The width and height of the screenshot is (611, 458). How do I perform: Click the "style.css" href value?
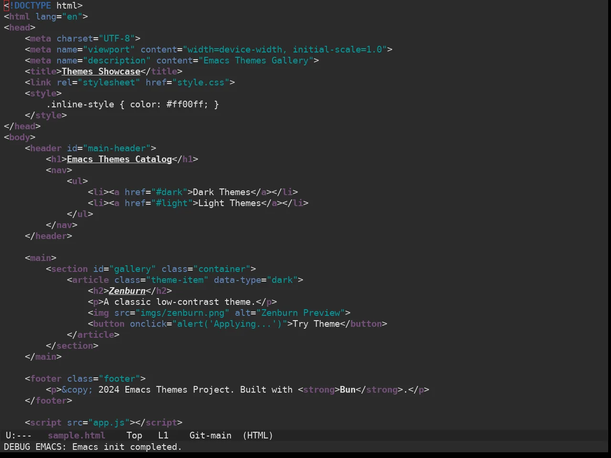[201, 83]
